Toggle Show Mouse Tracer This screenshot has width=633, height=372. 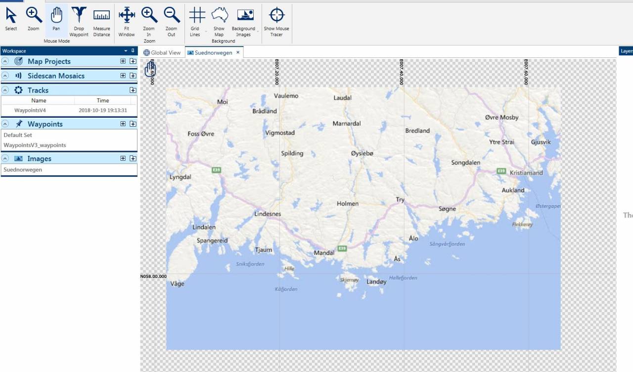click(276, 21)
